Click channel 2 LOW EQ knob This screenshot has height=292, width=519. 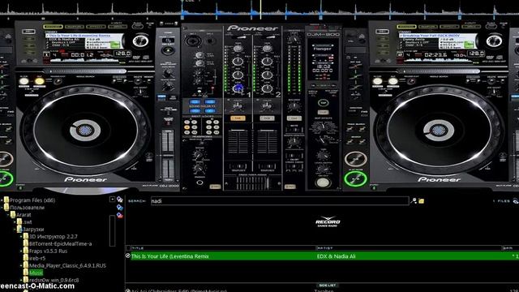point(267,88)
